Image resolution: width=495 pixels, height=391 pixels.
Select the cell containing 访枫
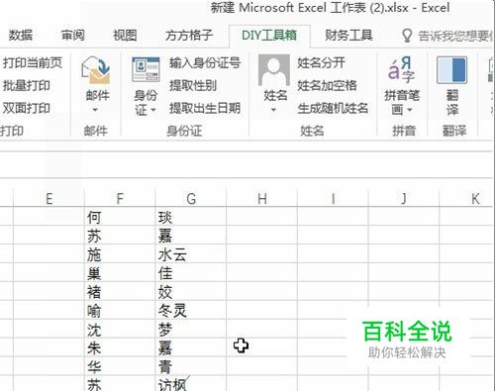click(x=191, y=383)
